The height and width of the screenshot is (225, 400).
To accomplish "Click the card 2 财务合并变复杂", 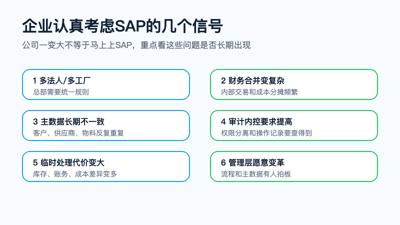I will pyautogui.click(x=294, y=84).
